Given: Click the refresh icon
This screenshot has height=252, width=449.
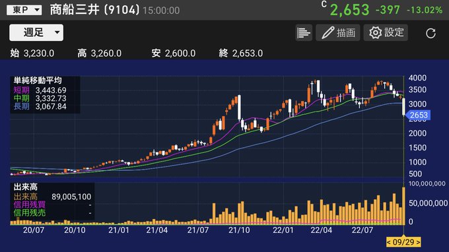Looking at the screenshot, I should point(431,33).
